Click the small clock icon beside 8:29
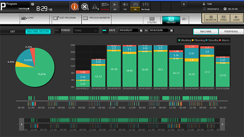The height and width of the screenshot is (137, 244). 32,4
